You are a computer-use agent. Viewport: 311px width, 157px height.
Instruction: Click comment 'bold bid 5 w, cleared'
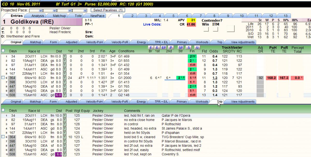pos(140,137)
